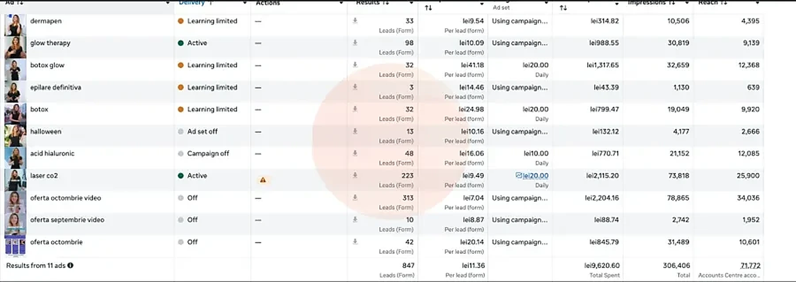Image resolution: width=796 pixels, height=282 pixels.
Task: Open the oferta octombrie ad thumbnail
Action: tap(15, 246)
